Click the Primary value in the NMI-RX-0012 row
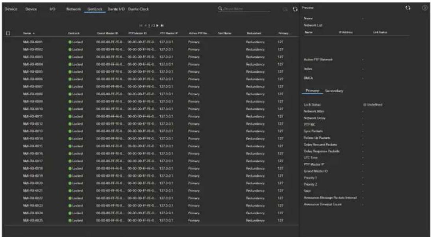The width and height of the screenshot is (431, 237). (x=194, y=123)
